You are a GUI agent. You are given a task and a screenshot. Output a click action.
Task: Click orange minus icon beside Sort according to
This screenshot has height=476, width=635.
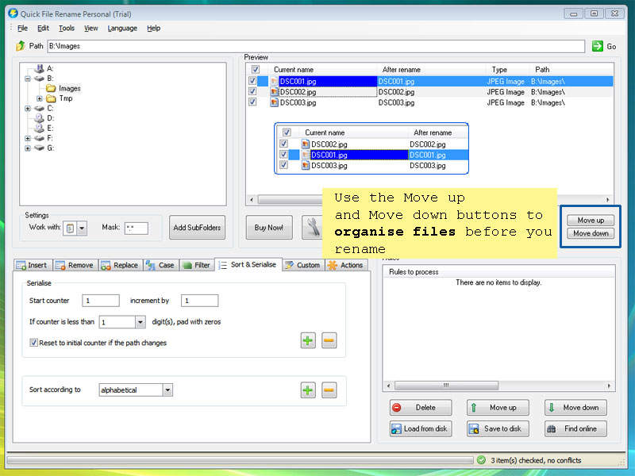[329, 390]
